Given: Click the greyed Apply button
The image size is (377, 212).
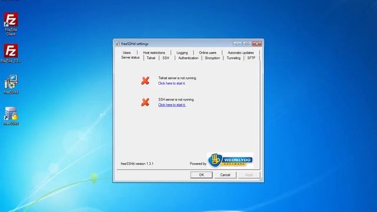Looking at the screenshot, I should (249, 175).
